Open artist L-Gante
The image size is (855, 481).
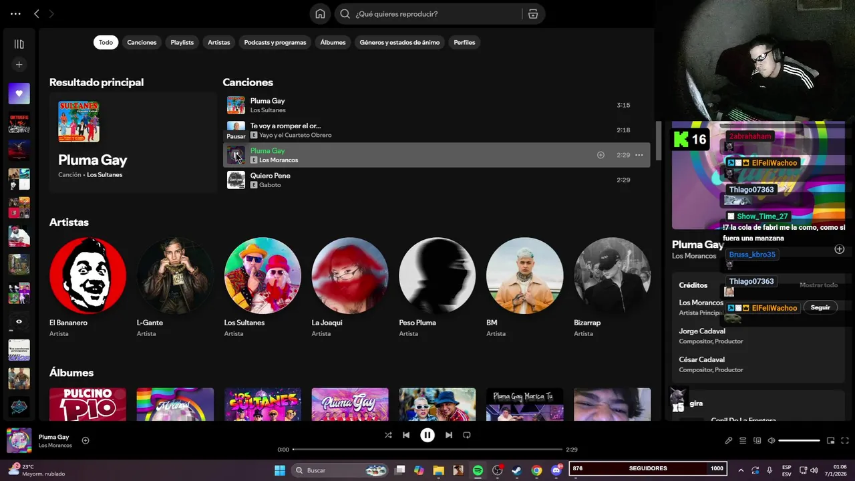pos(175,275)
